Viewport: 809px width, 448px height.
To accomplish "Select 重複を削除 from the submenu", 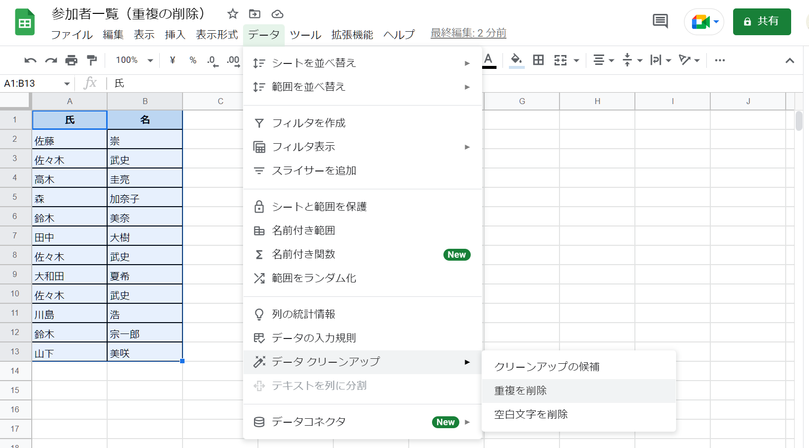I will pyautogui.click(x=520, y=391).
